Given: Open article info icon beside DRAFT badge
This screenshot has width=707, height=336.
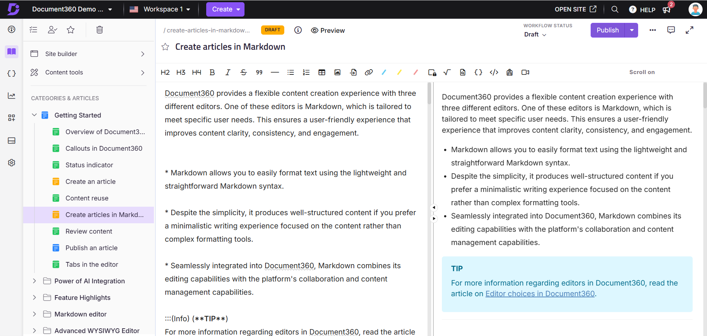Looking at the screenshot, I should (x=298, y=30).
